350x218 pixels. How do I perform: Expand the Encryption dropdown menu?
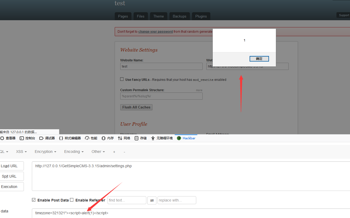click(x=45, y=152)
